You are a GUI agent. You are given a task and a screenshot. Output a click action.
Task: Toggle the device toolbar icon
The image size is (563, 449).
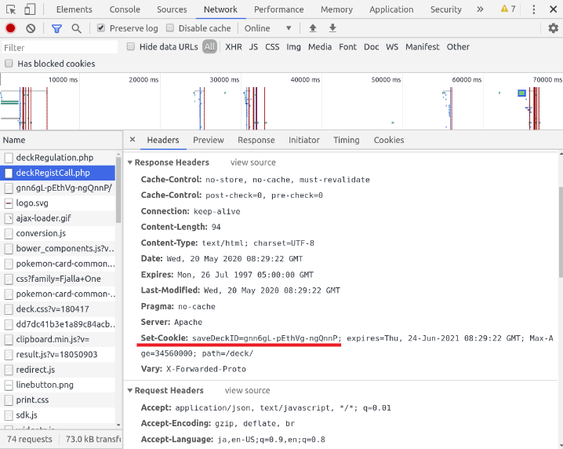[x=30, y=9]
